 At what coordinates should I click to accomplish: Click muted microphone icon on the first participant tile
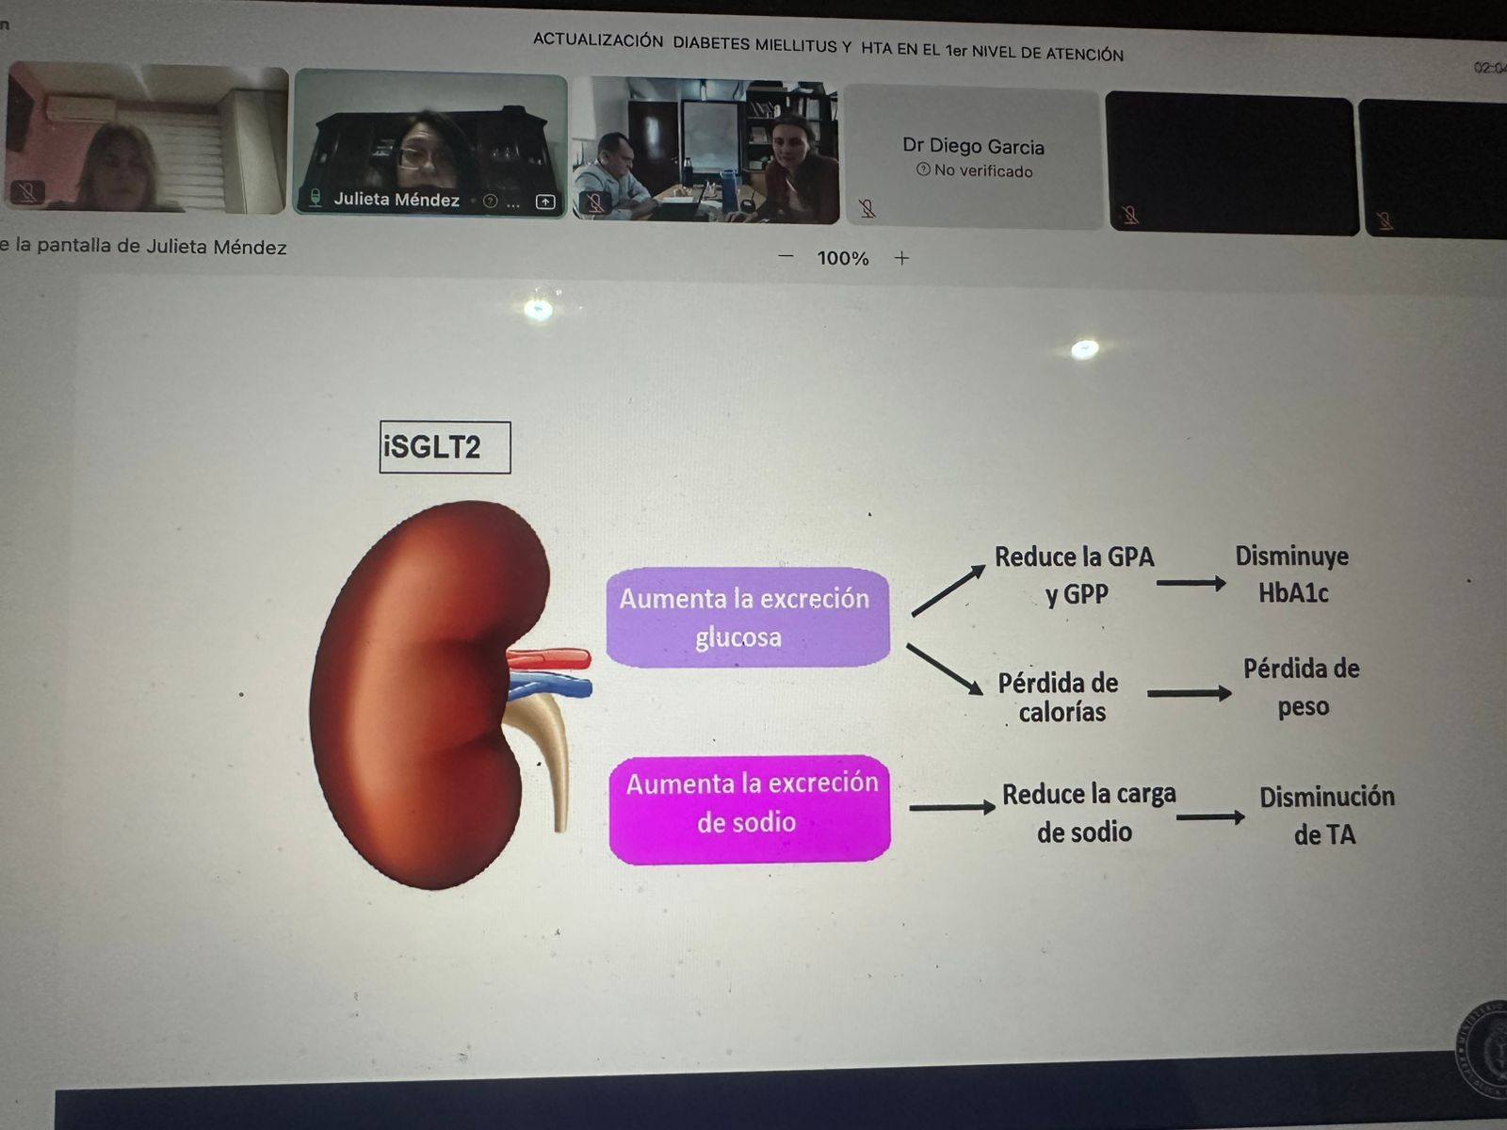tap(27, 192)
